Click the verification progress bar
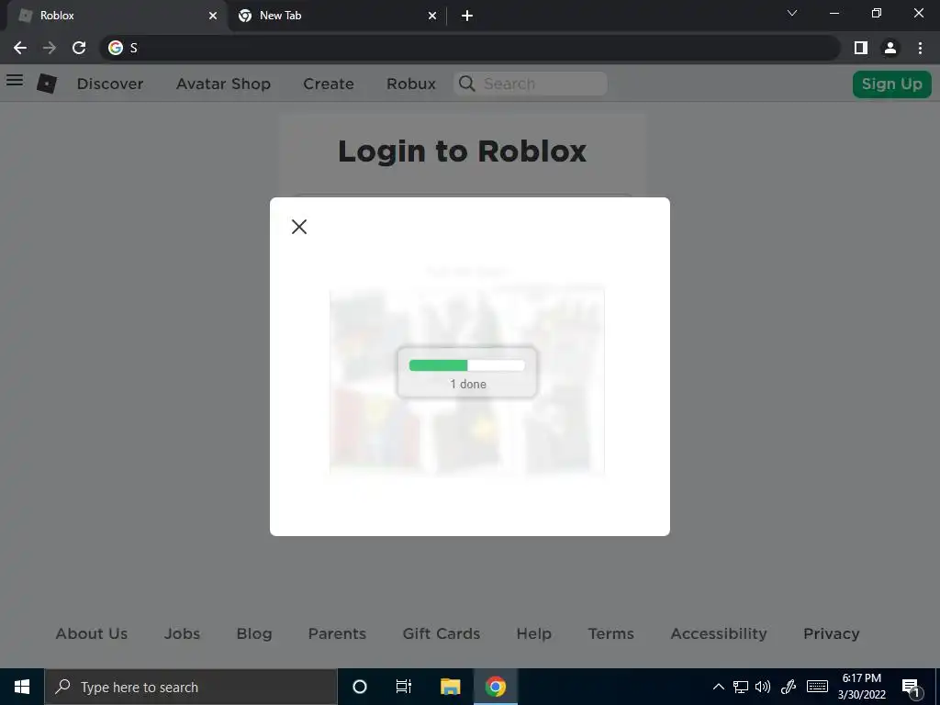 click(x=467, y=365)
